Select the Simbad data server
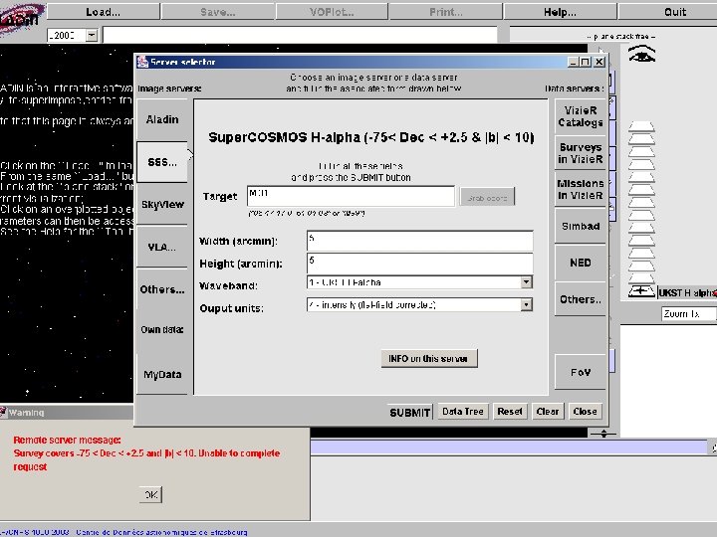This screenshot has height=537, width=717. click(581, 226)
